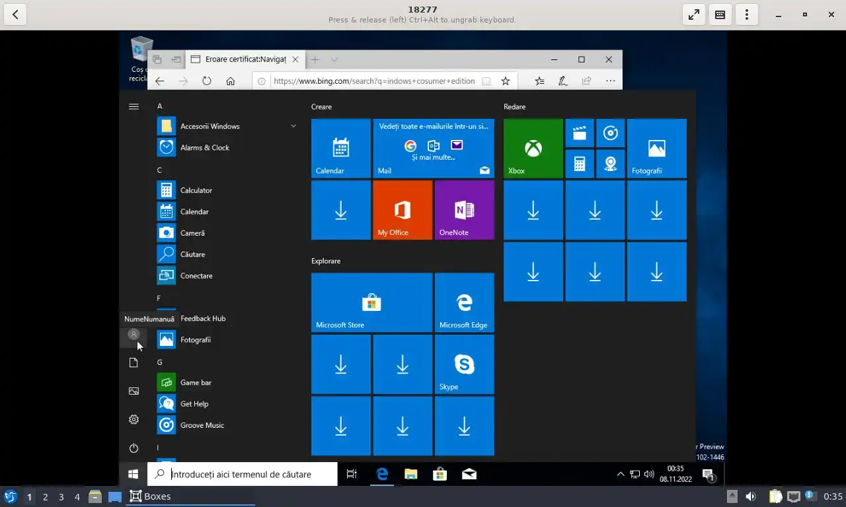Image resolution: width=846 pixels, height=507 pixels.
Task: Open keyboard shortcuts button in Boxes
Action: pos(720,15)
